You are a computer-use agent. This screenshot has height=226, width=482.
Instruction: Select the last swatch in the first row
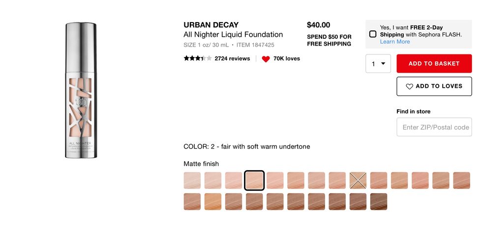pyautogui.click(x=461, y=180)
